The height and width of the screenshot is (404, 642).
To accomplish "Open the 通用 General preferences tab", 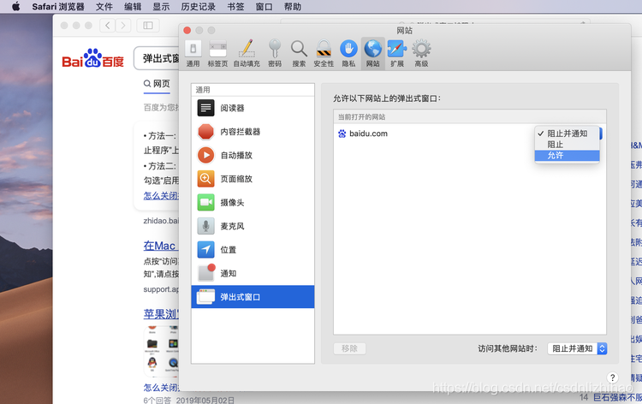I will point(193,54).
